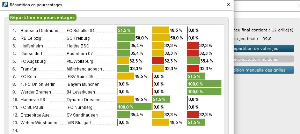Select the red 32,3 % bar in Hoffenheim row
The image size is (300, 134).
[193, 45]
